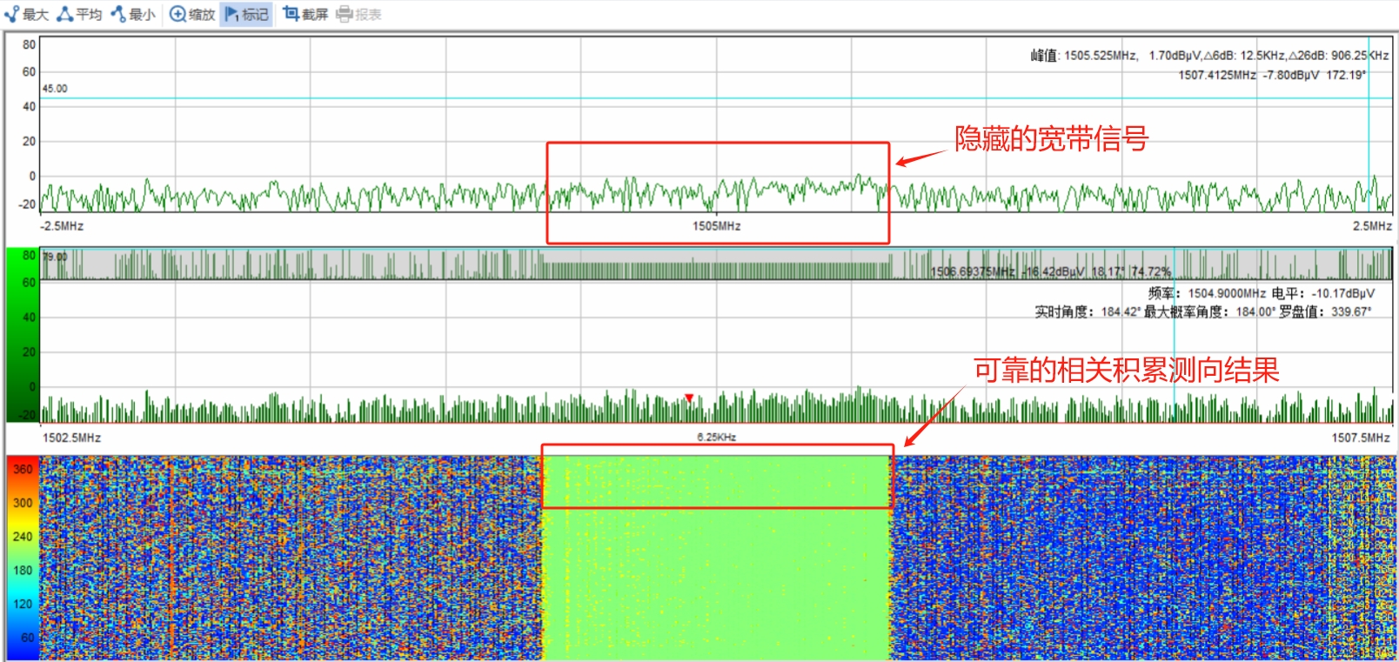Activate the 缩放 zoom tool

coord(192,14)
